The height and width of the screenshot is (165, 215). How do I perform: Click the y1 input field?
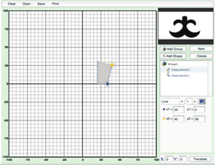[x=200, y=110]
